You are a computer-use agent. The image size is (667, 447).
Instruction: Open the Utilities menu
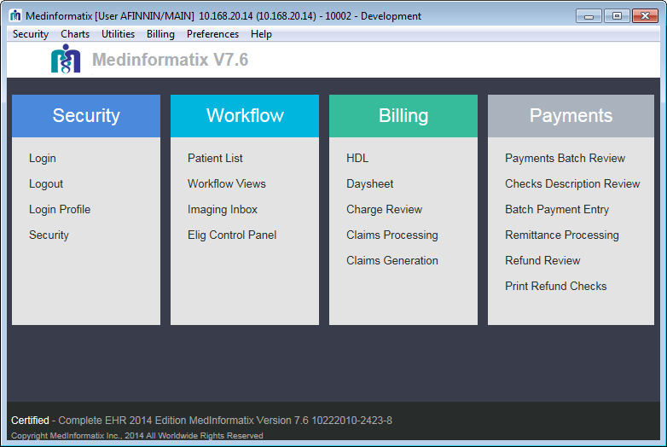118,34
